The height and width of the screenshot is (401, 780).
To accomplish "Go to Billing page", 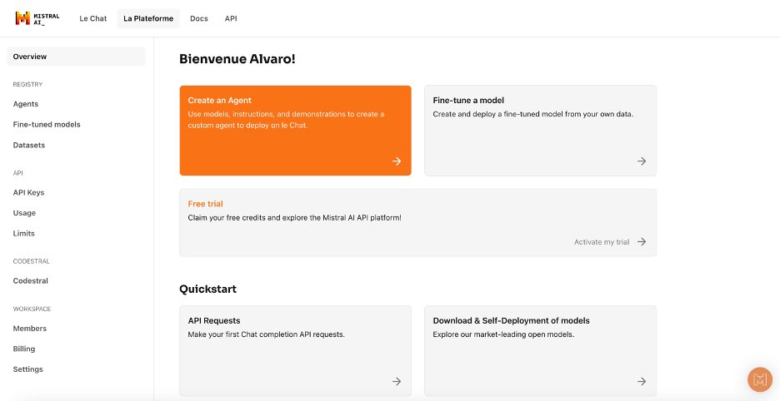I will point(24,349).
